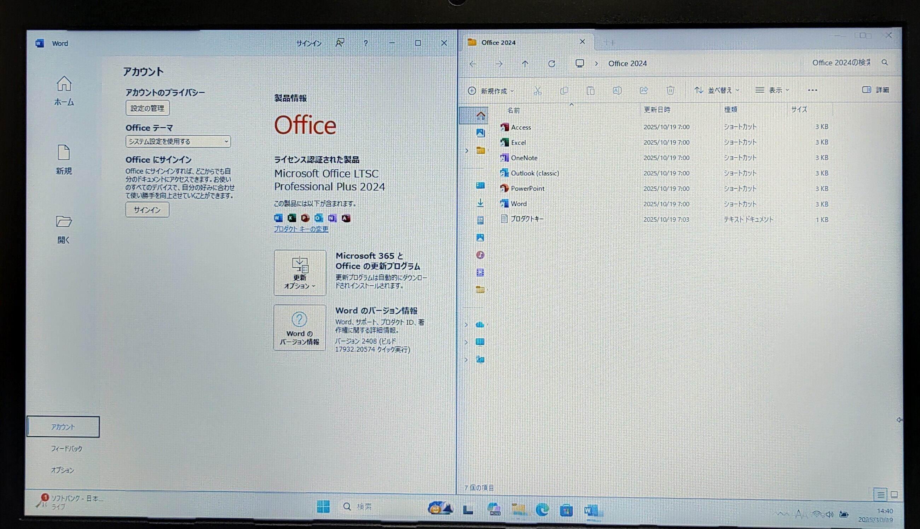Click the Open (開く) folder icon
This screenshot has width=920, height=529.
(64, 222)
